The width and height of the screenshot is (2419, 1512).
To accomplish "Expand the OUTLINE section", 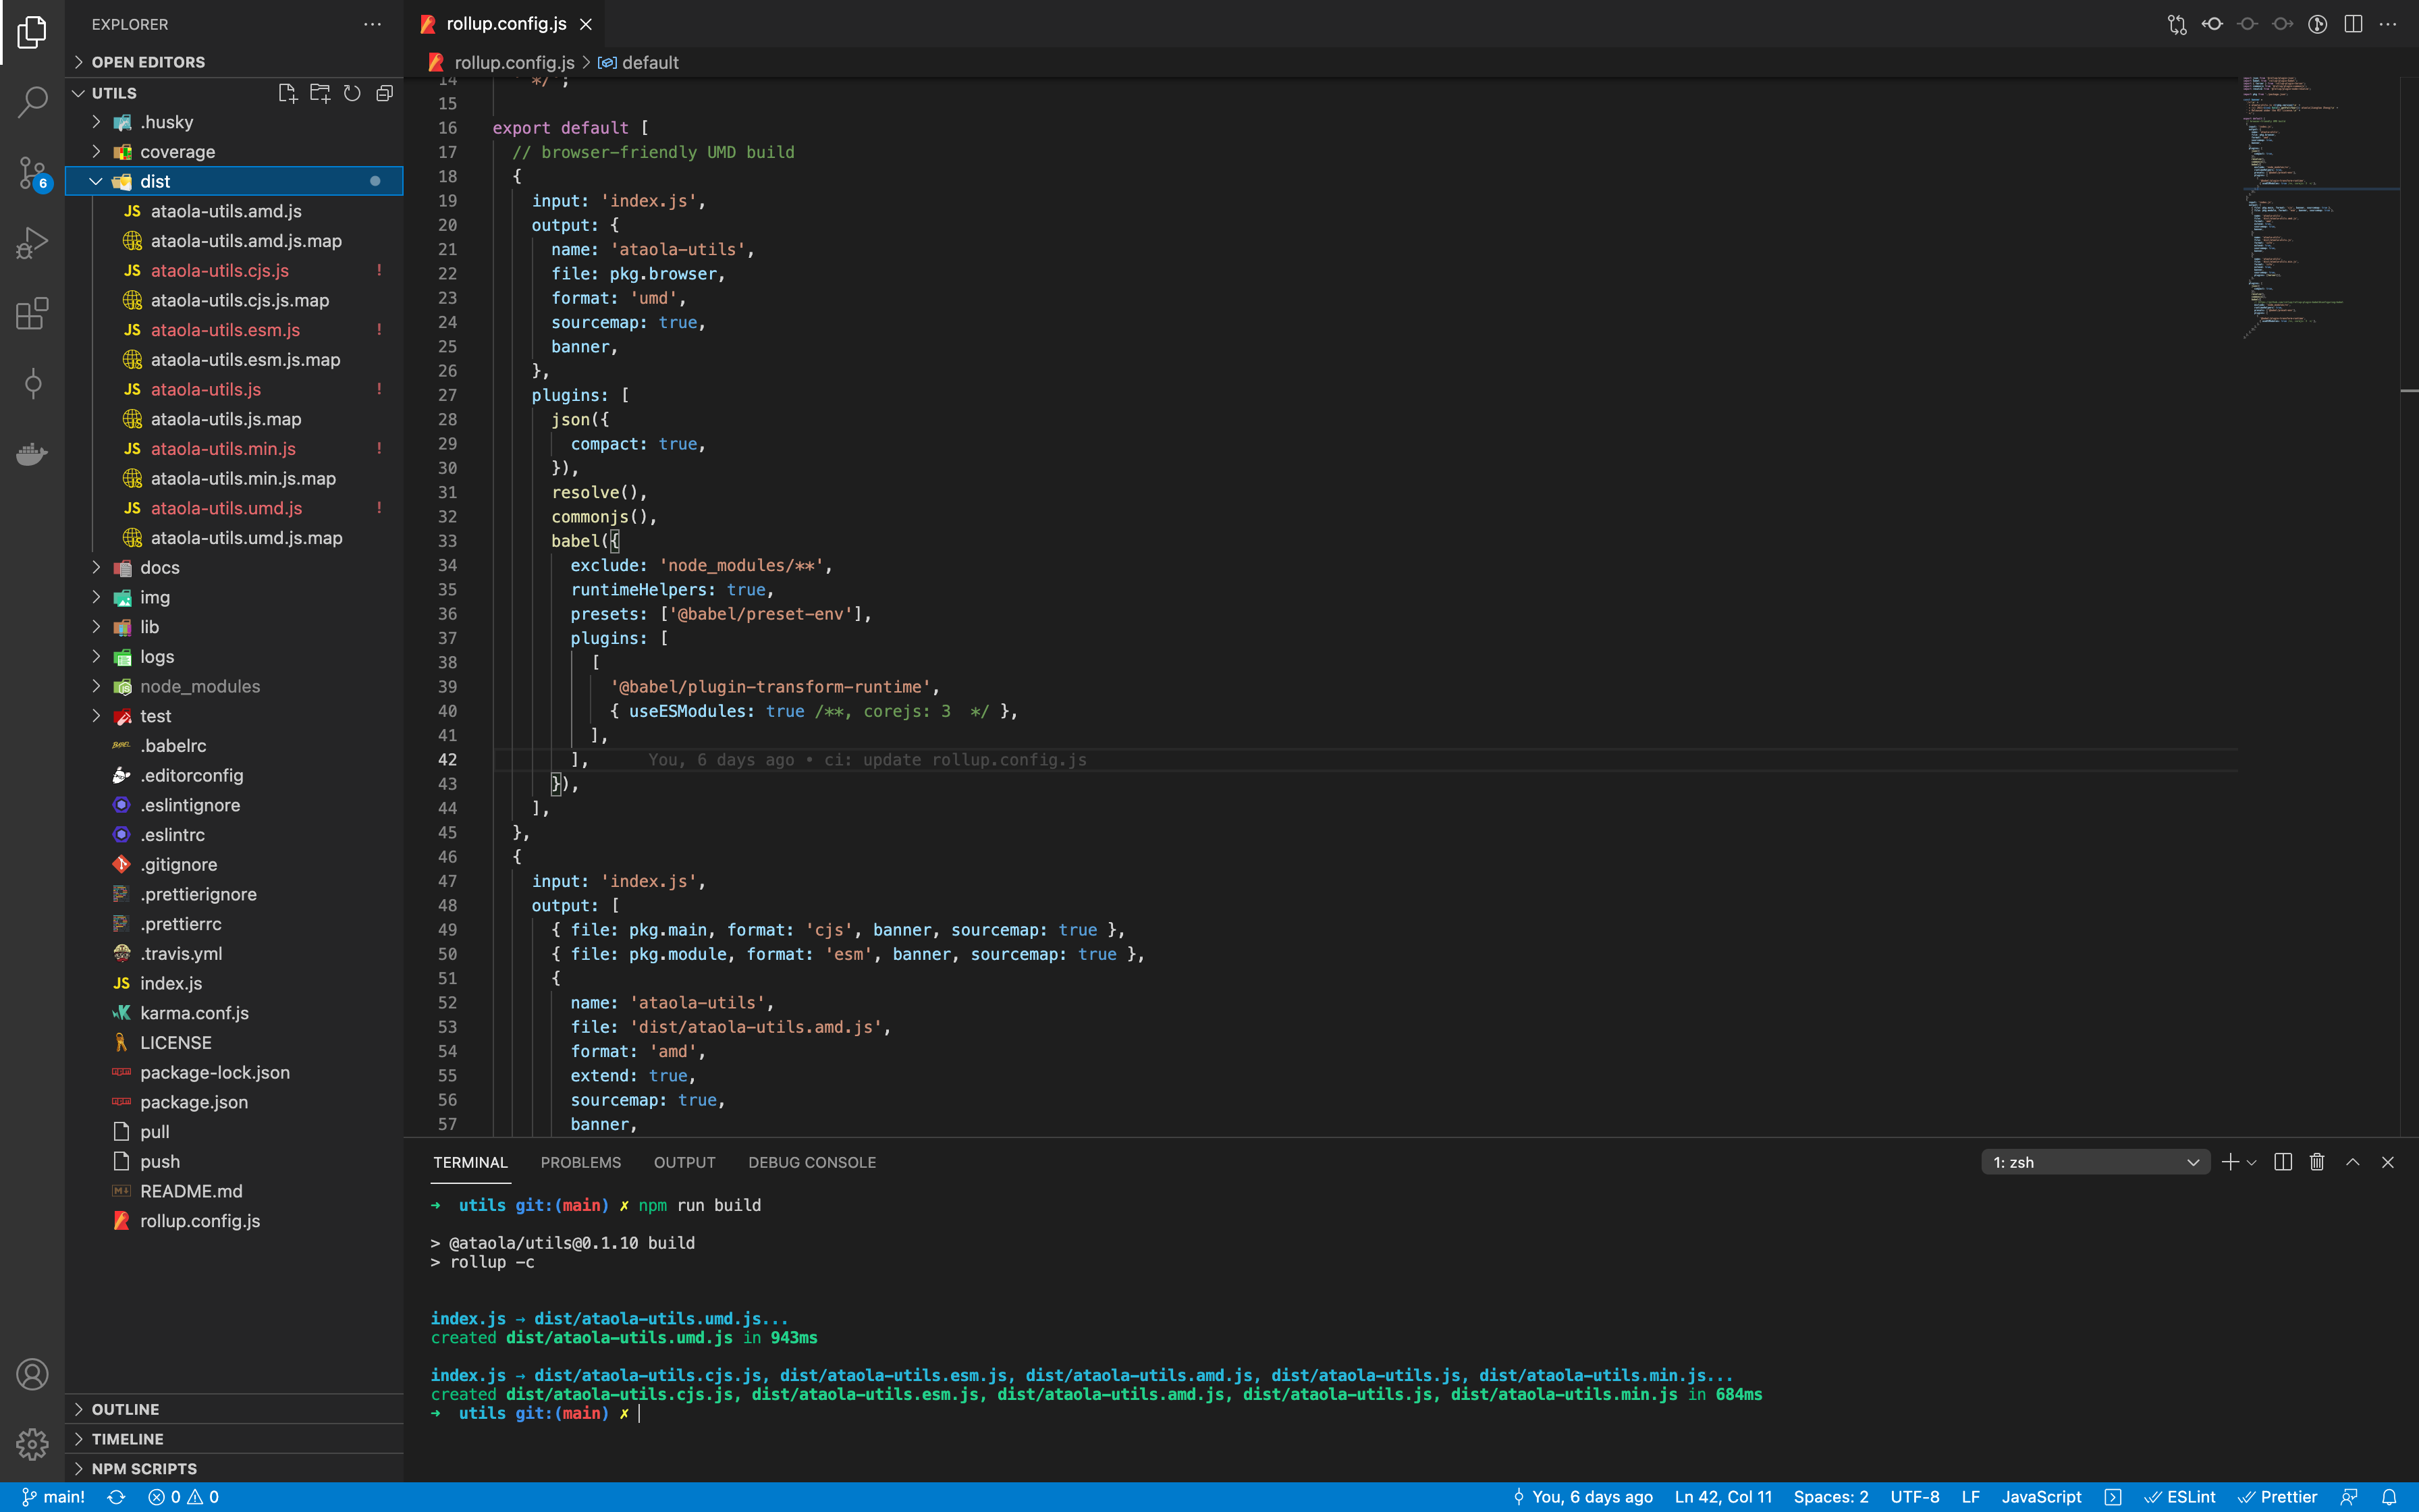I will [x=234, y=1409].
